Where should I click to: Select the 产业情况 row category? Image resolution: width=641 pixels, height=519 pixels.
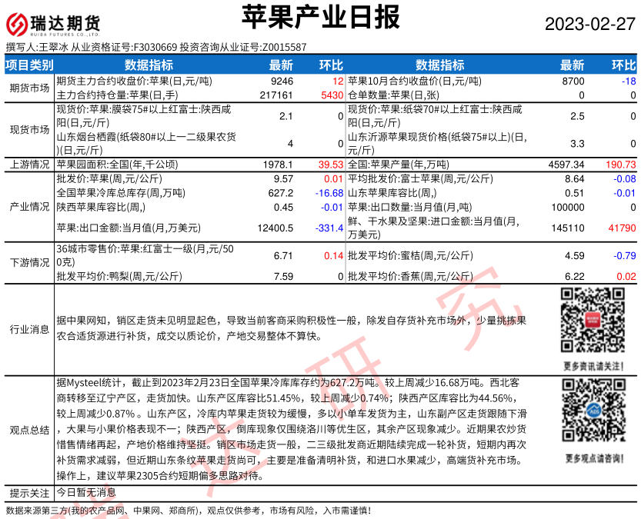[x=29, y=208]
